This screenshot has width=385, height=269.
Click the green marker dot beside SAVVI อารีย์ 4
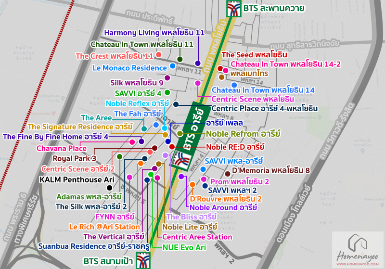[x=167, y=92]
